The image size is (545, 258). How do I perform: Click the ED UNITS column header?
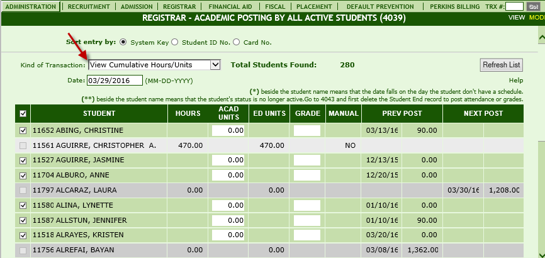point(269,113)
